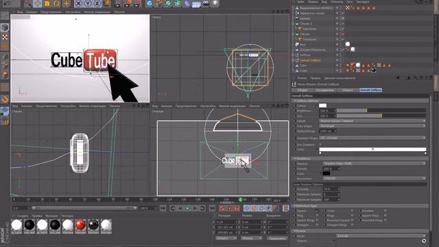
Task: Open Режим menu in attribute manager
Action: [302, 78]
